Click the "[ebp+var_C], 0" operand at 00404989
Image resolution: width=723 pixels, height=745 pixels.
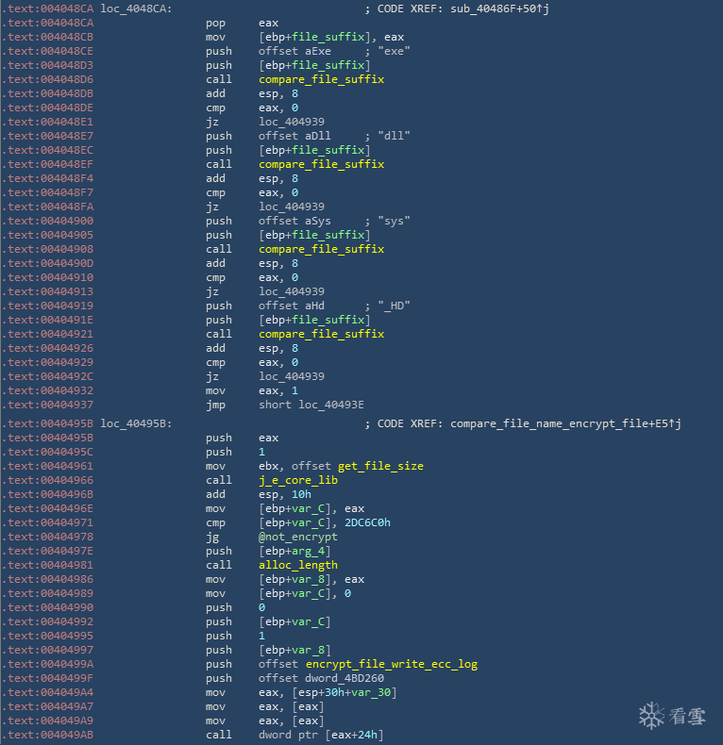coord(305,593)
